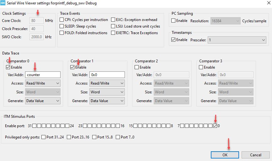This screenshot has width=272, height=161.
Task: Click OK to apply SWV settings
Action: 225,155
